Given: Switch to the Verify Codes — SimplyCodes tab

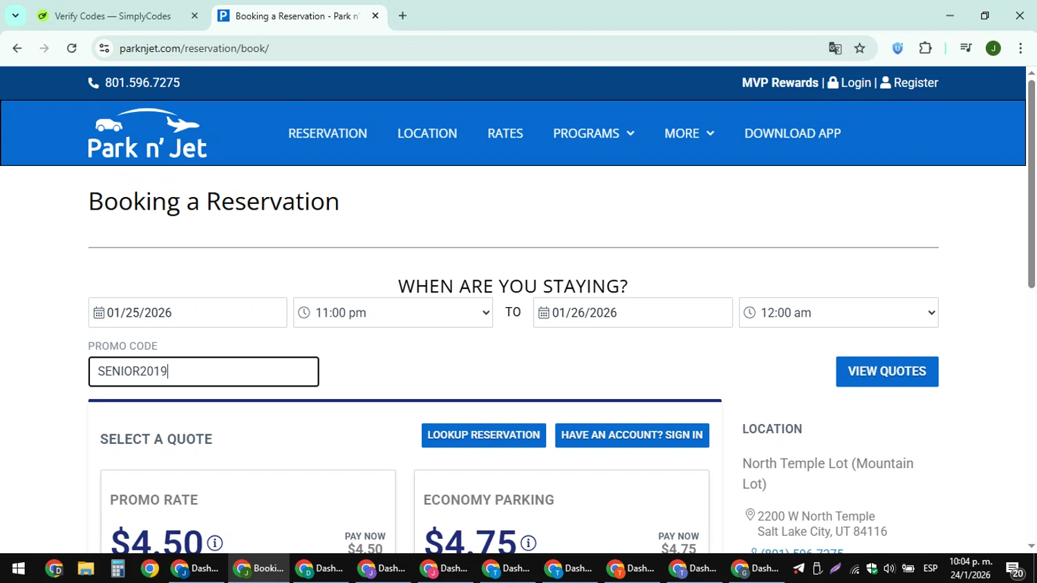Looking at the screenshot, I should tap(114, 16).
